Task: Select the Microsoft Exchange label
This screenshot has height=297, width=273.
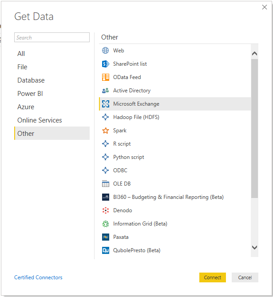Action: [x=136, y=104]
